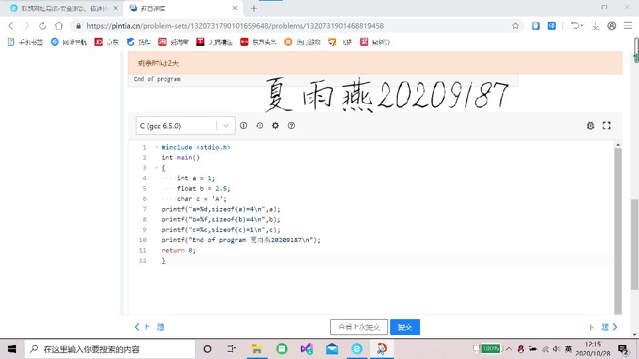The height and width of the screenshot is (359, 639).
Task: Go to the previous problem link
Action: pos(149,327)
